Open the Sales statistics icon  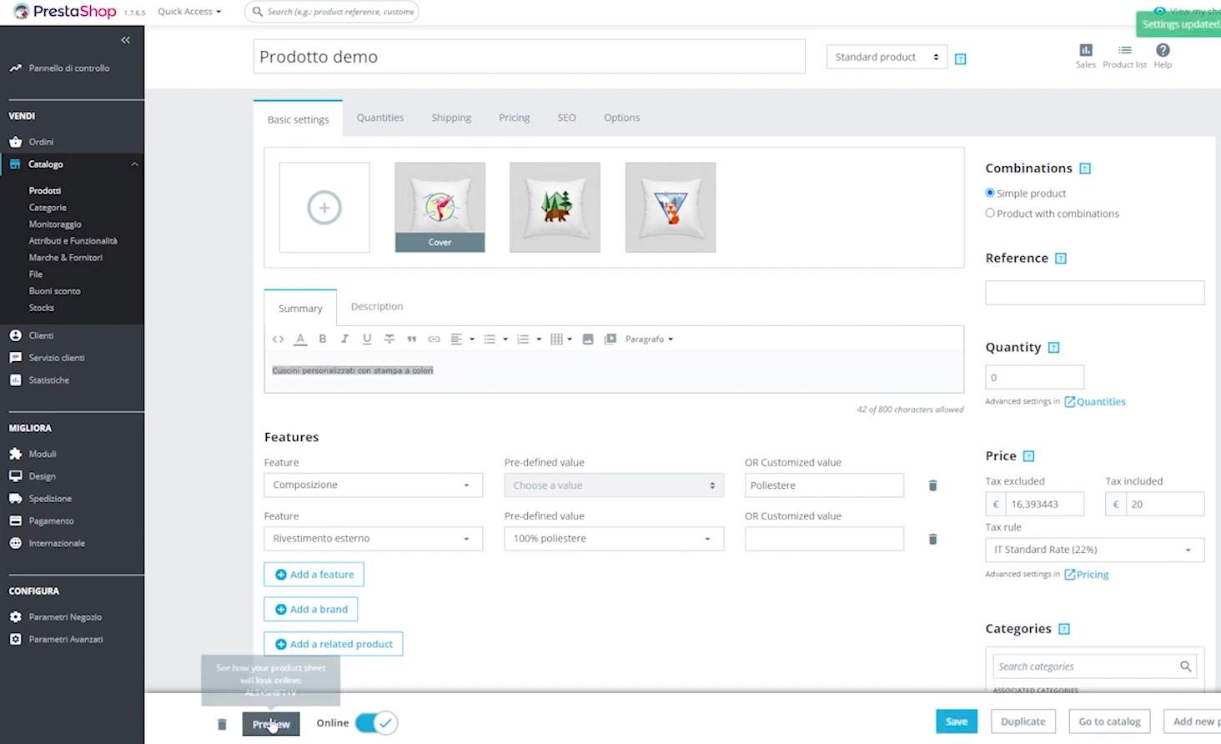pyautogui.click(x=1085, y=51)
